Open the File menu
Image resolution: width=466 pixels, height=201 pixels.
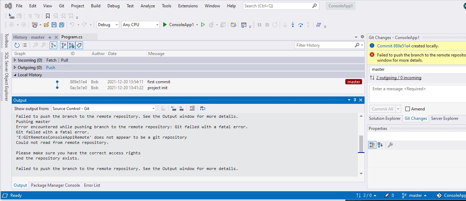click(x=19, y=6)
